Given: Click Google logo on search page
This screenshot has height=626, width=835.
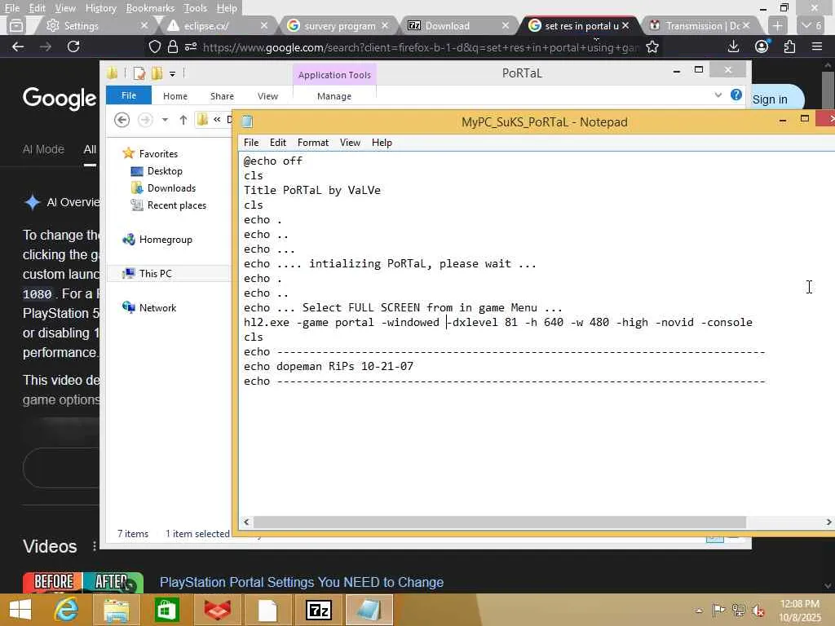Looking at the screenshot, I should (x=59, y=98).
